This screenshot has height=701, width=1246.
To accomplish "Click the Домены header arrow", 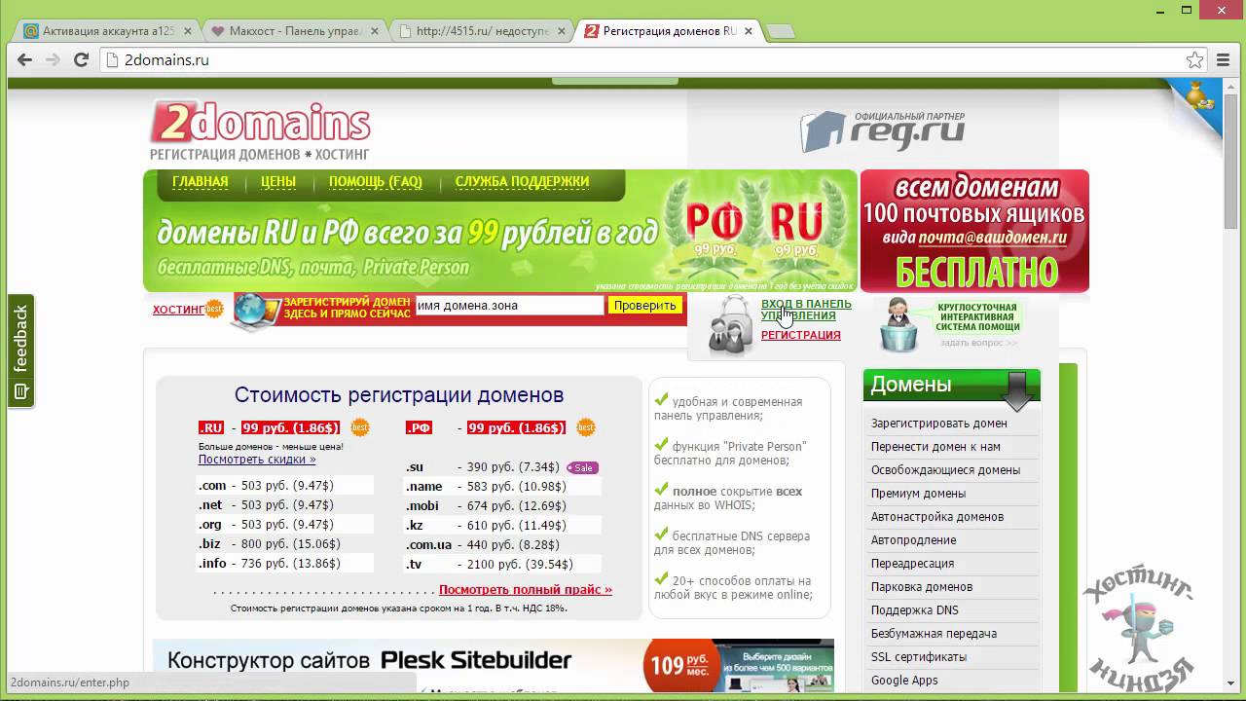I will point(1018,391).
